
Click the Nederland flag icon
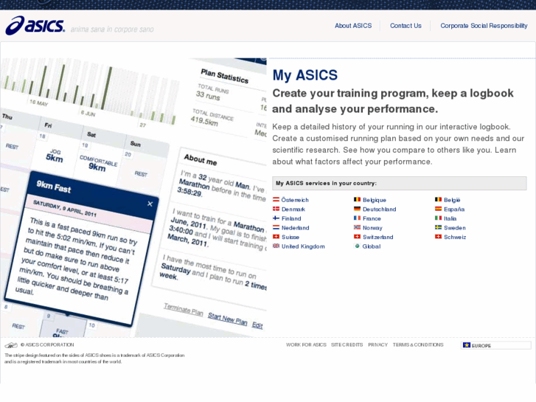pos(276,227)
